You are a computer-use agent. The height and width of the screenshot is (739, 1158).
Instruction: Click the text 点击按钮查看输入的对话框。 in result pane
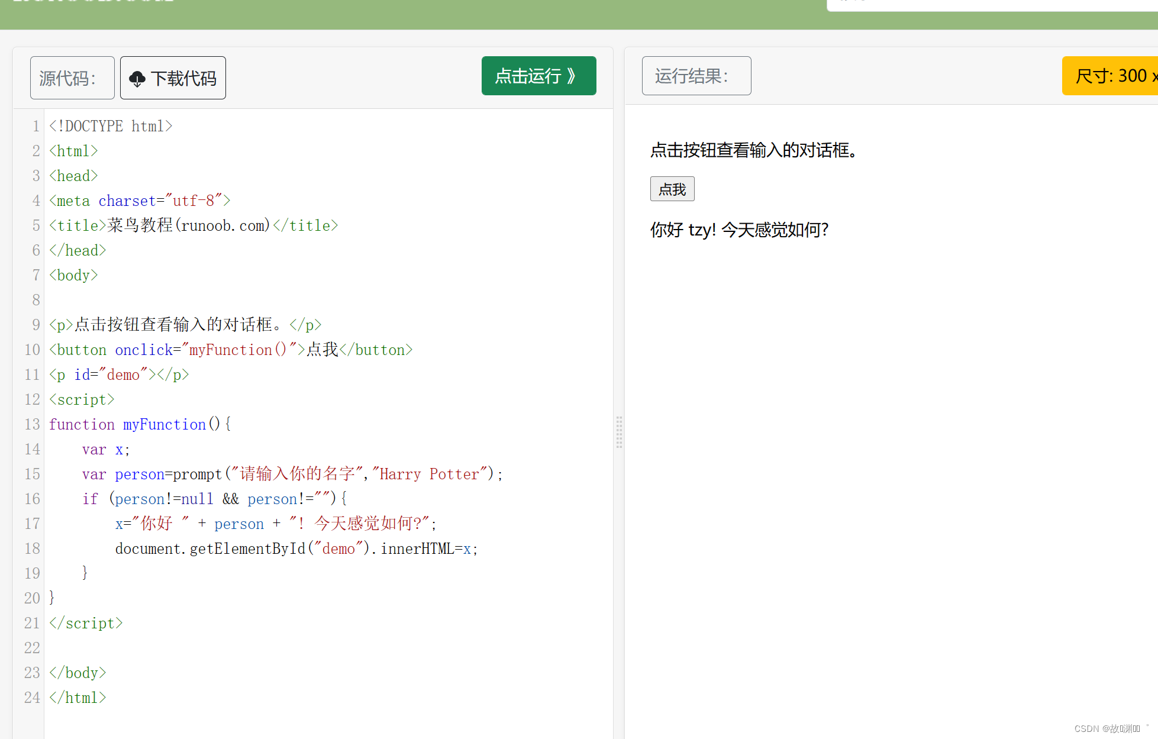[x=754, y=150]
